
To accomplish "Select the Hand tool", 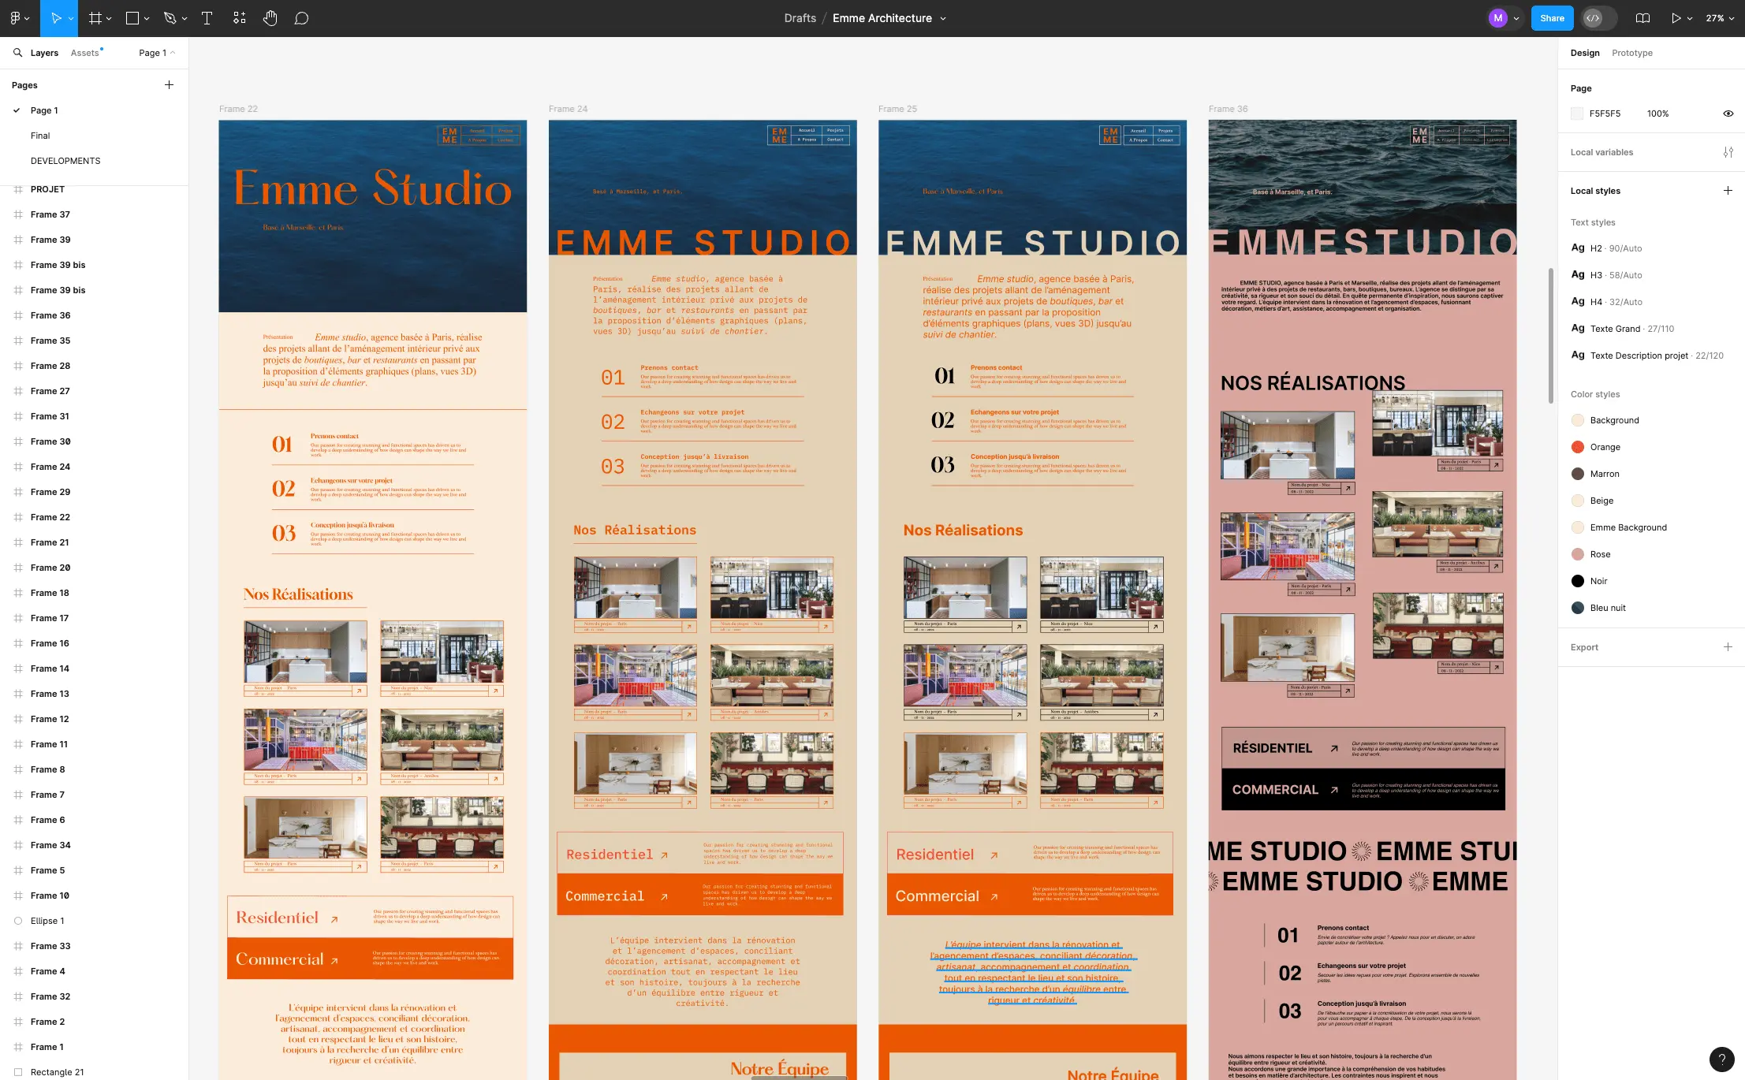I will tap(270, 18).
